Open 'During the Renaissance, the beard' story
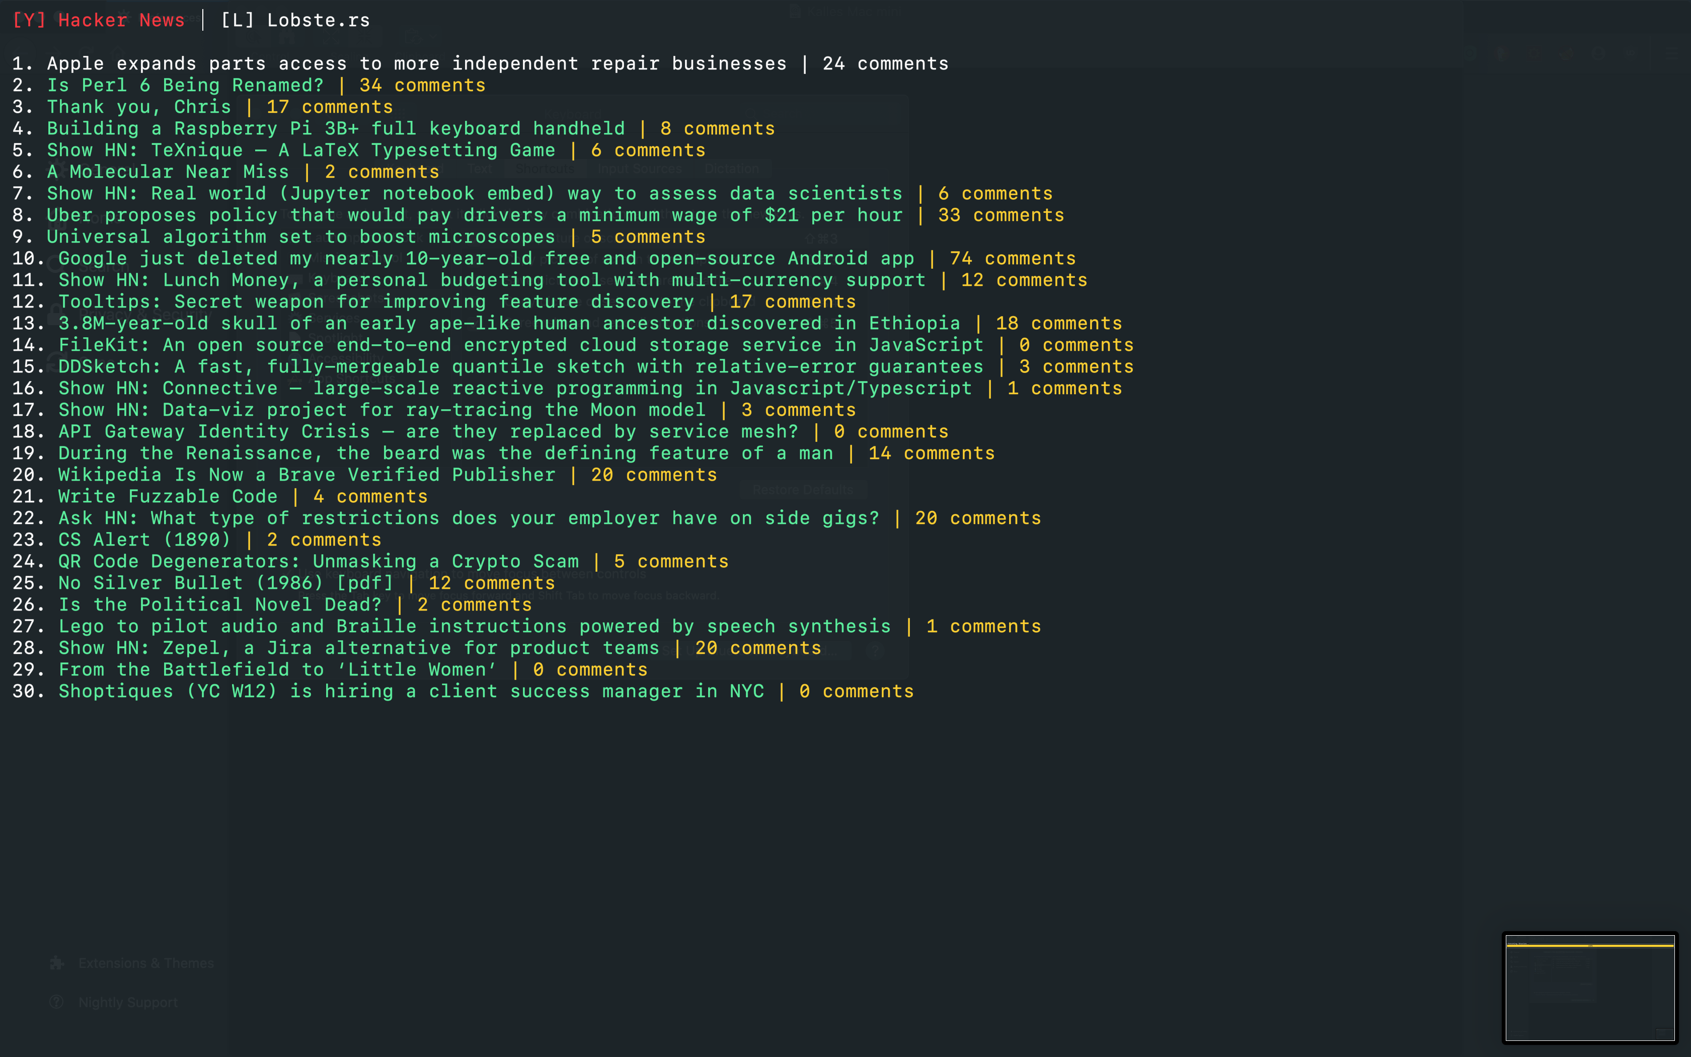The width and height of the screenshot is (1691, 1057). tap(446, 454)
